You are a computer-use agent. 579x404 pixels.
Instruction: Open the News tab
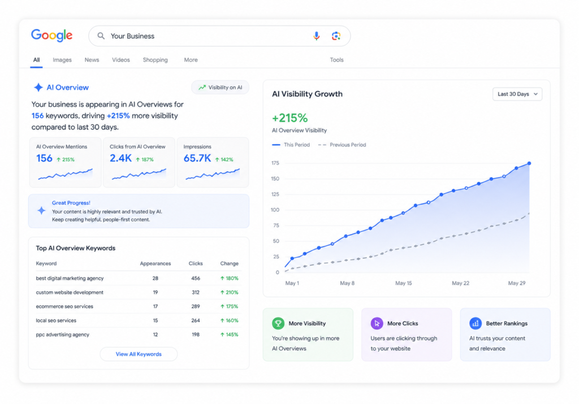[x=92, y=60]
